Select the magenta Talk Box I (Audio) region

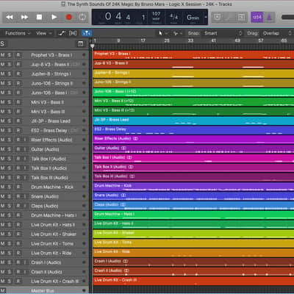pos(193,159)
